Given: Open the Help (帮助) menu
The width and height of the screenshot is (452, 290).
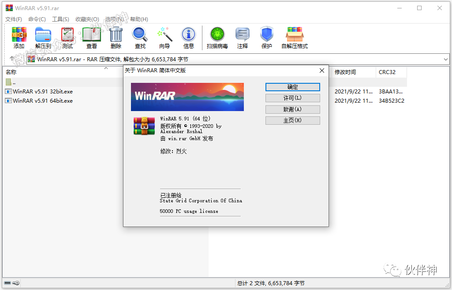Looking at the screenshot, I should (139, 19).
